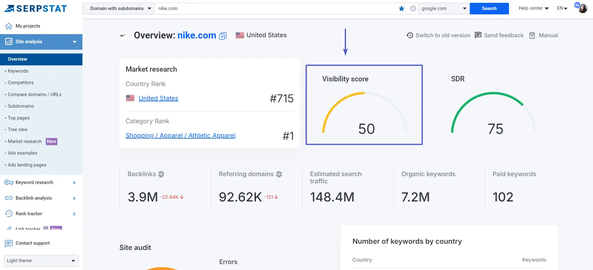Click globe icon next to Referring domains
593x270 pixels.
pyautogui.click(x=279, y=174)
